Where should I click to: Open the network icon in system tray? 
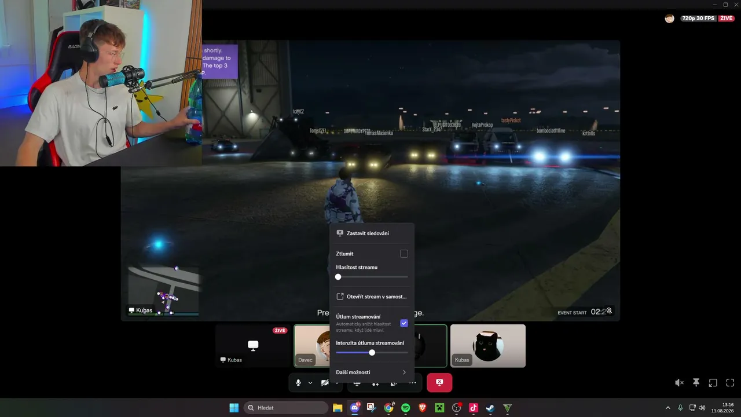coord(692,408)
